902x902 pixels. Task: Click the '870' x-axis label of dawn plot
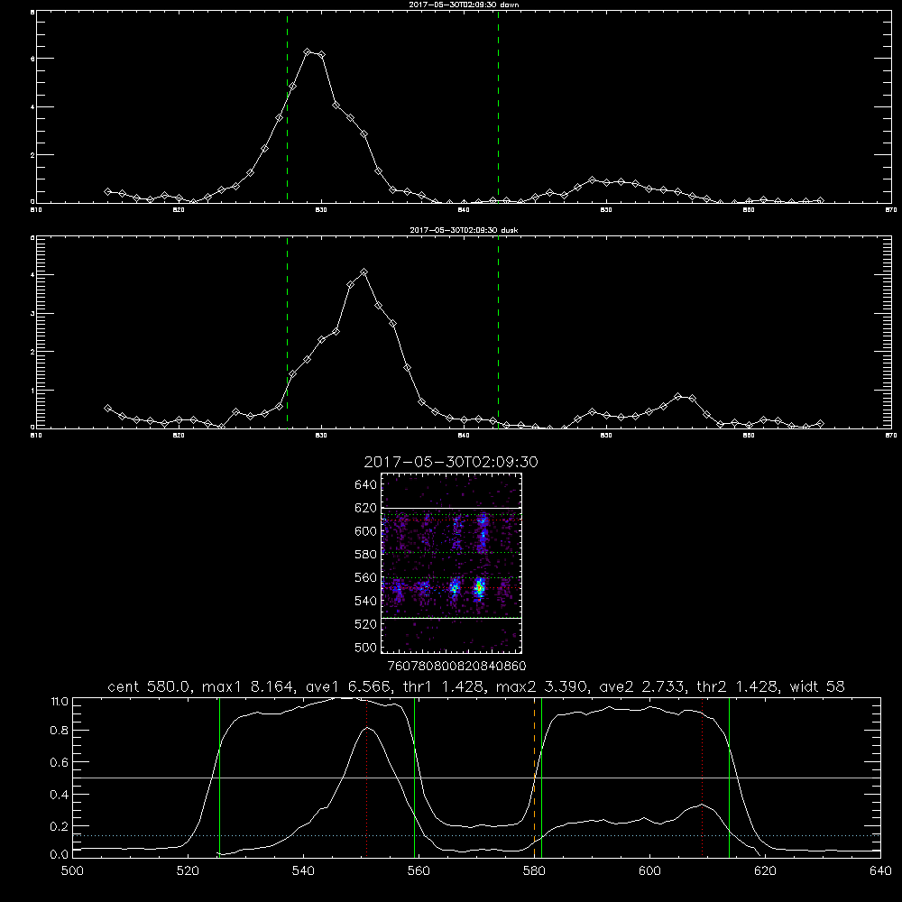(890, 210)
